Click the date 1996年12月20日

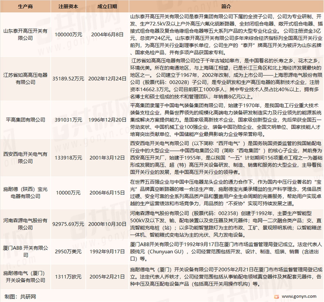click(x=107, y=120)
